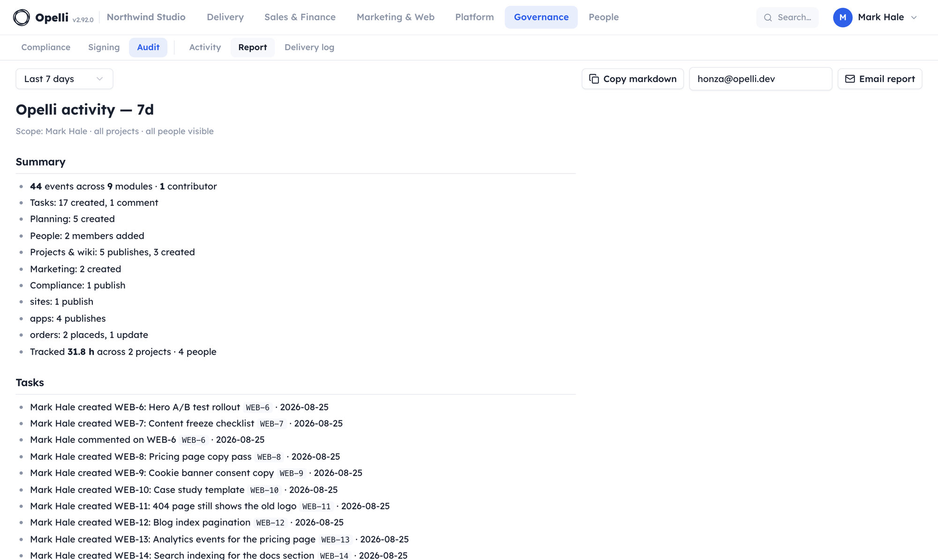This screenshot has height=560, width=938.
Task: Click the WEB-6 tag after Hero A/B test rollout
Action: click(257, 408)
